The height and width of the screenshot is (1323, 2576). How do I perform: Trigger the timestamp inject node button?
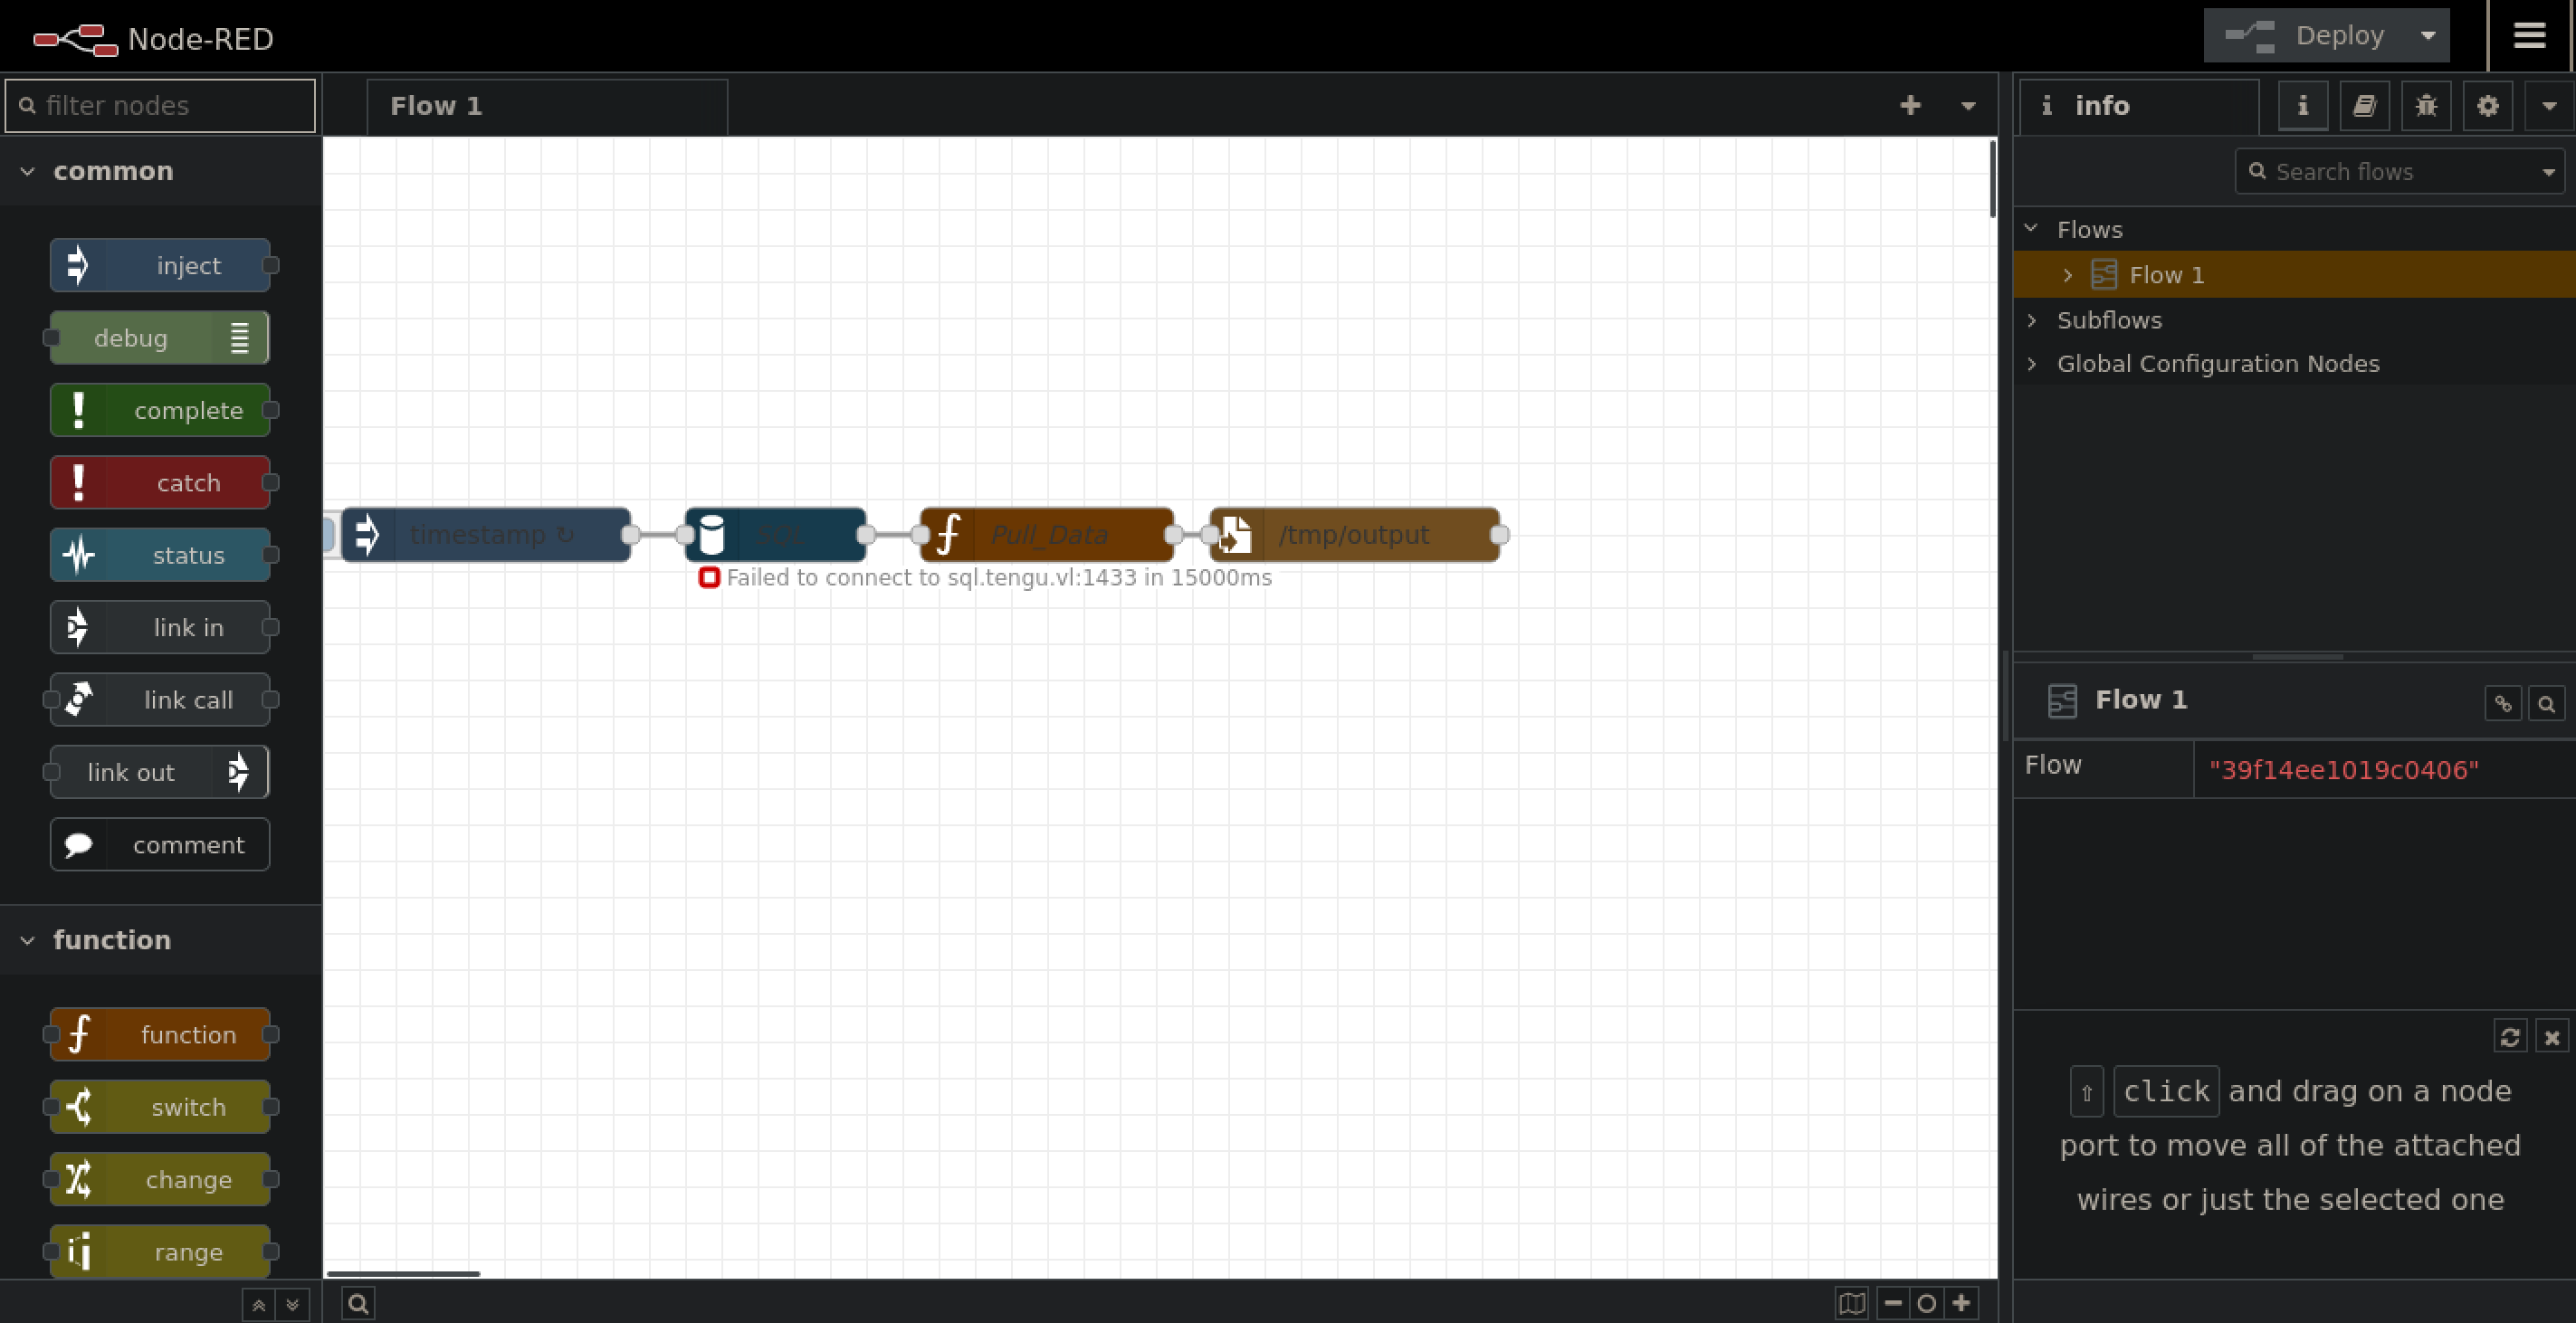click(x=329, y=535)
